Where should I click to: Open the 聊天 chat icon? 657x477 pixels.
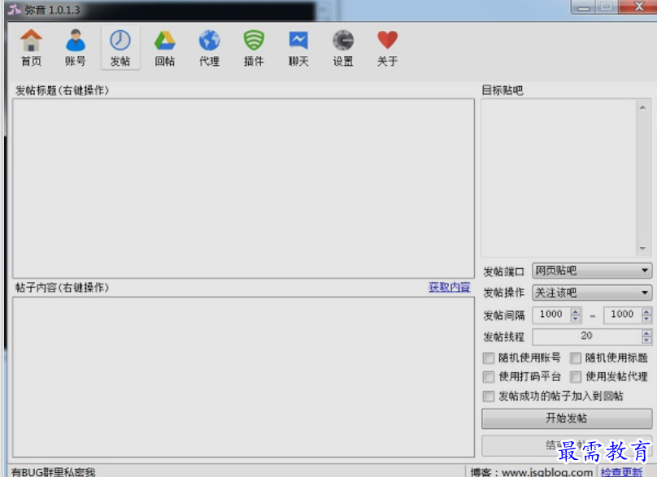tap(298, 48)
